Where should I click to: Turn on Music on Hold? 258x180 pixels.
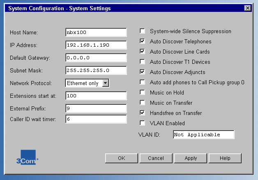pos(143,92)
